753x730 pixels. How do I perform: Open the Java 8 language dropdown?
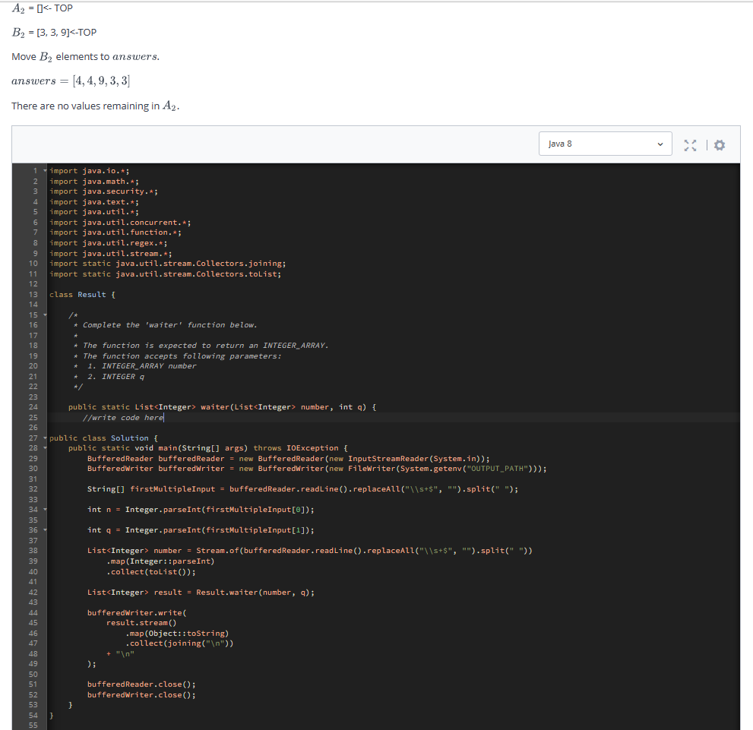(x=605, y=143)
